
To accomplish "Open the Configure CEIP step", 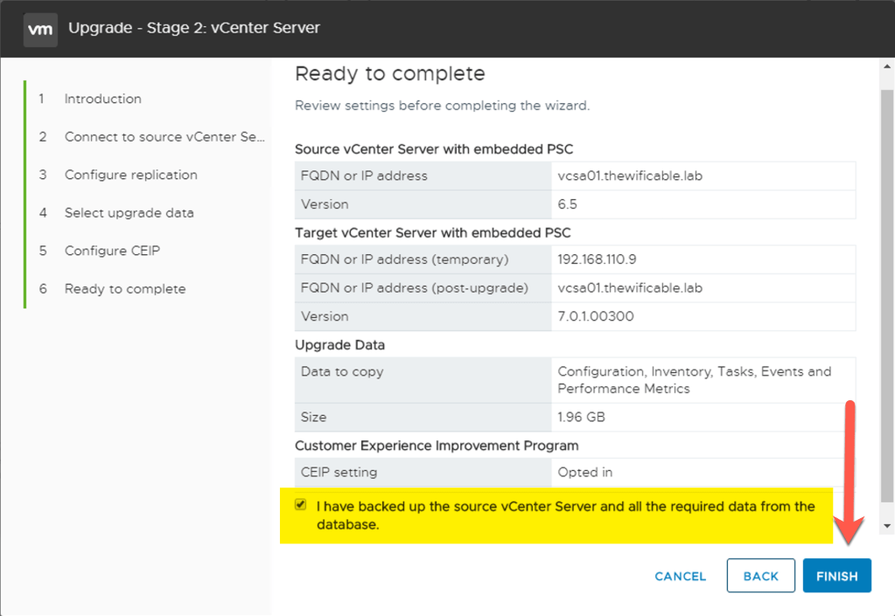I will pyautogui.click(x=112, y=251).
